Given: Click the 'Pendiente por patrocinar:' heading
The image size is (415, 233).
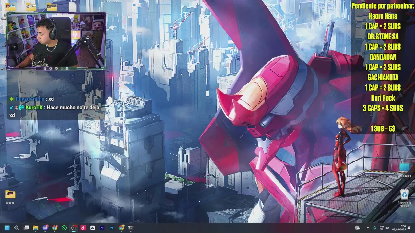Looking at the screenshot, I should (383, 6).
